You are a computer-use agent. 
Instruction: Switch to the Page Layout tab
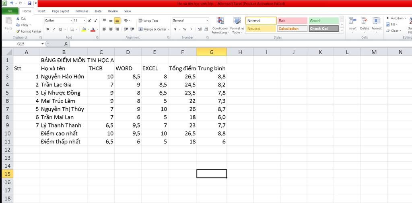click(x=60, y=11)
